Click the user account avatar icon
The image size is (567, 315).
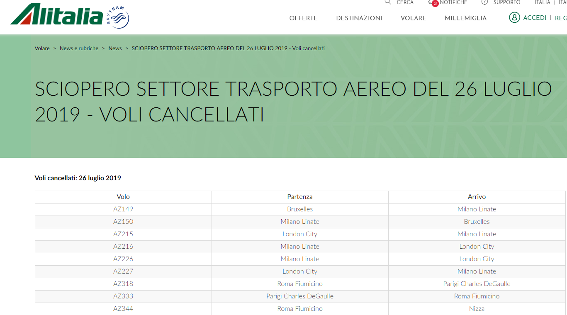click(x=514, y=18)
